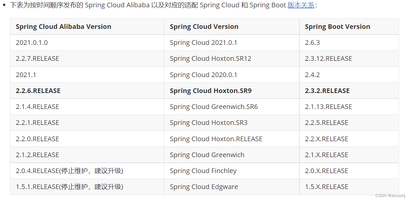Select cell 2021.0.1.0
The image size is (410, 201).
pyautogui.click(x=87, y=43)
